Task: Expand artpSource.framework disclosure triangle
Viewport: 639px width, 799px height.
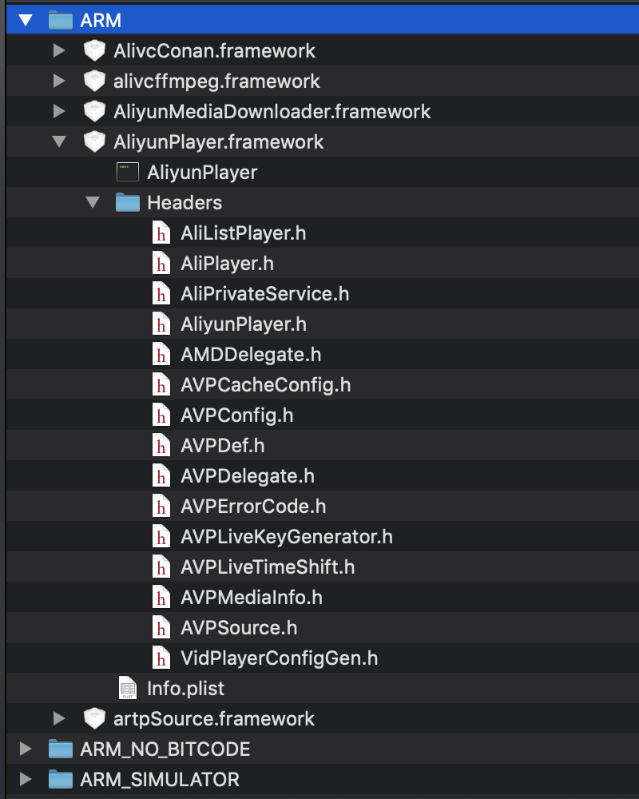Action: click(x=59, y=718)
